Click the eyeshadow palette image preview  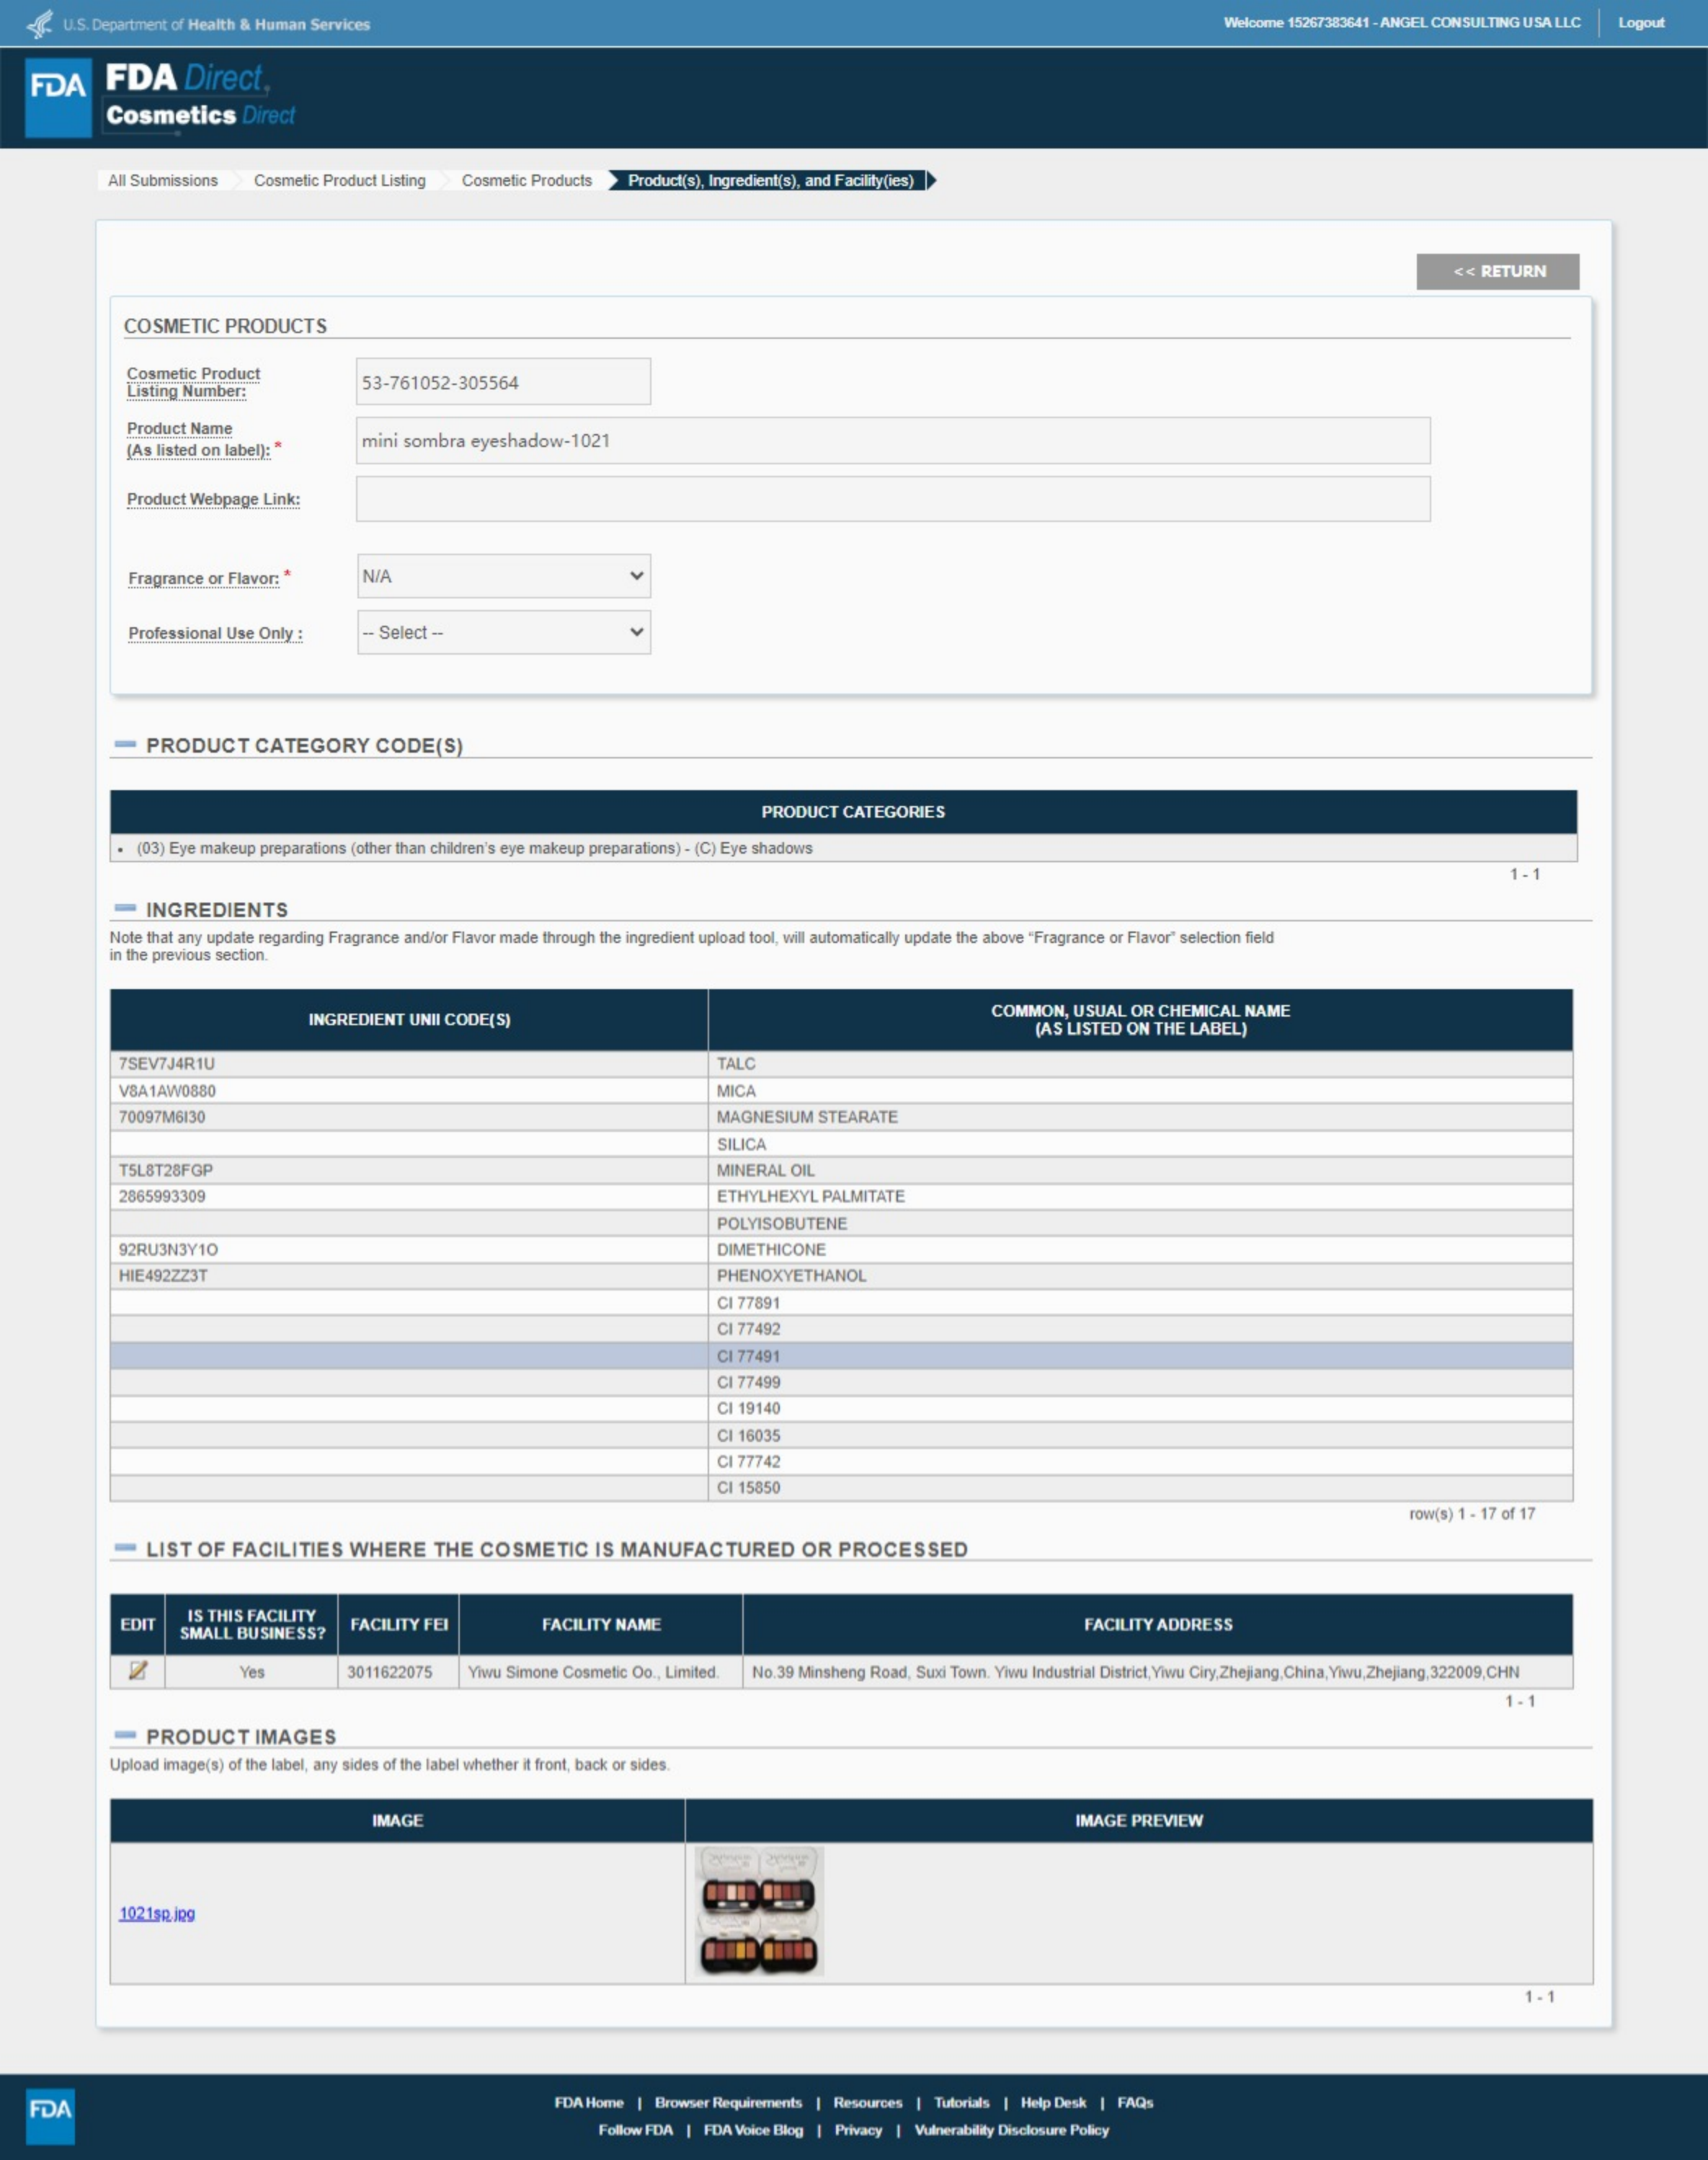click(759, 1911)
